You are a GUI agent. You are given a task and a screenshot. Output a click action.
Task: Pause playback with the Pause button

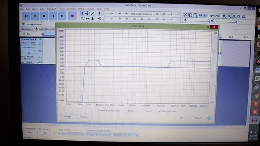click(x=26, y=16)
